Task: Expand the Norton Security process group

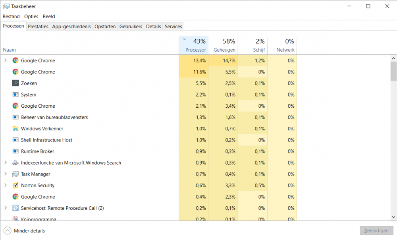Action: [x=6, y=186]
